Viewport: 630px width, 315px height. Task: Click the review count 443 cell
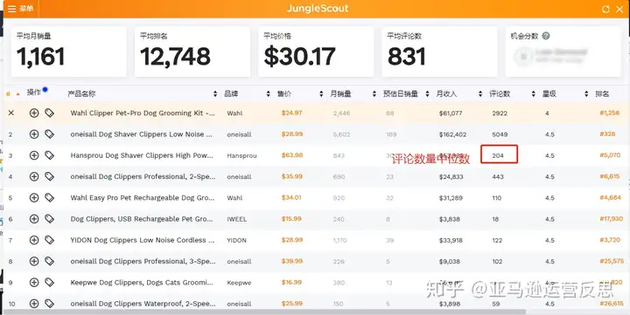click(x=498, y=176)
